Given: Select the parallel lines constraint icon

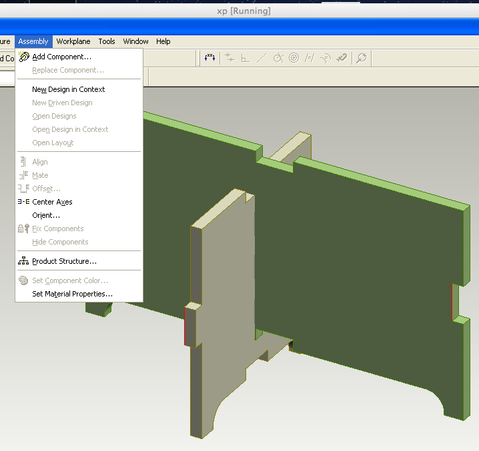Looking at the screenshot, I should click(309, 58).
